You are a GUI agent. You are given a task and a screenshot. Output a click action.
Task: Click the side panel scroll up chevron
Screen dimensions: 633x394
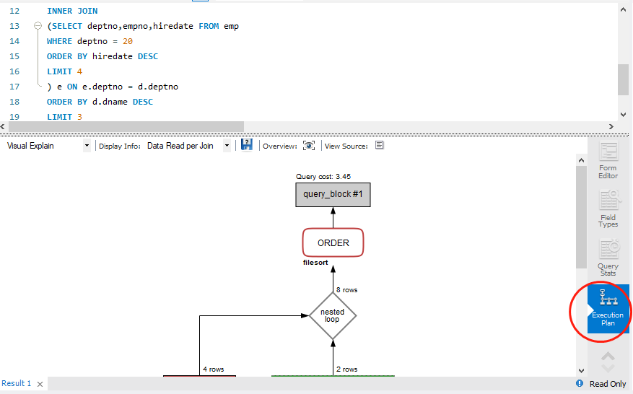click(x=608, y=356)
